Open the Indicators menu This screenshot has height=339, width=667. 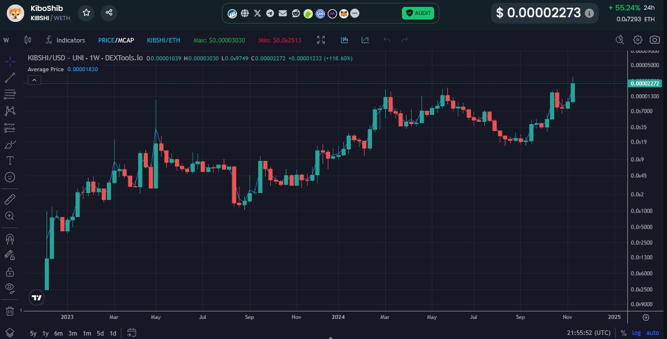click(x=66, y=40)
